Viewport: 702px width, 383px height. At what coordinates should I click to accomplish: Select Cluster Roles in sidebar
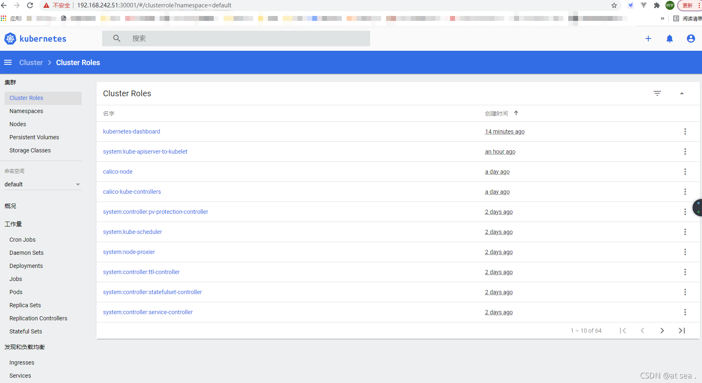pos(43,98)
